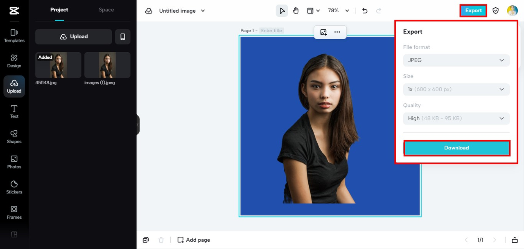Select the woman portrait on the canvas
The height and width of the screenshot is (249, 524).
pos(319,129)
